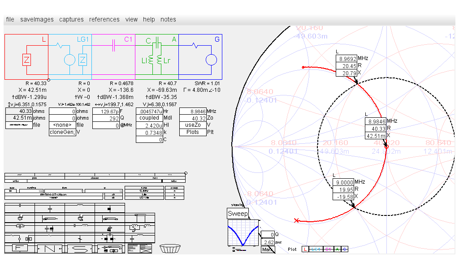This screenshot has width=459, height=258.
Task: Select the red L load block in the schematic
Action: (x=26, y=57)
